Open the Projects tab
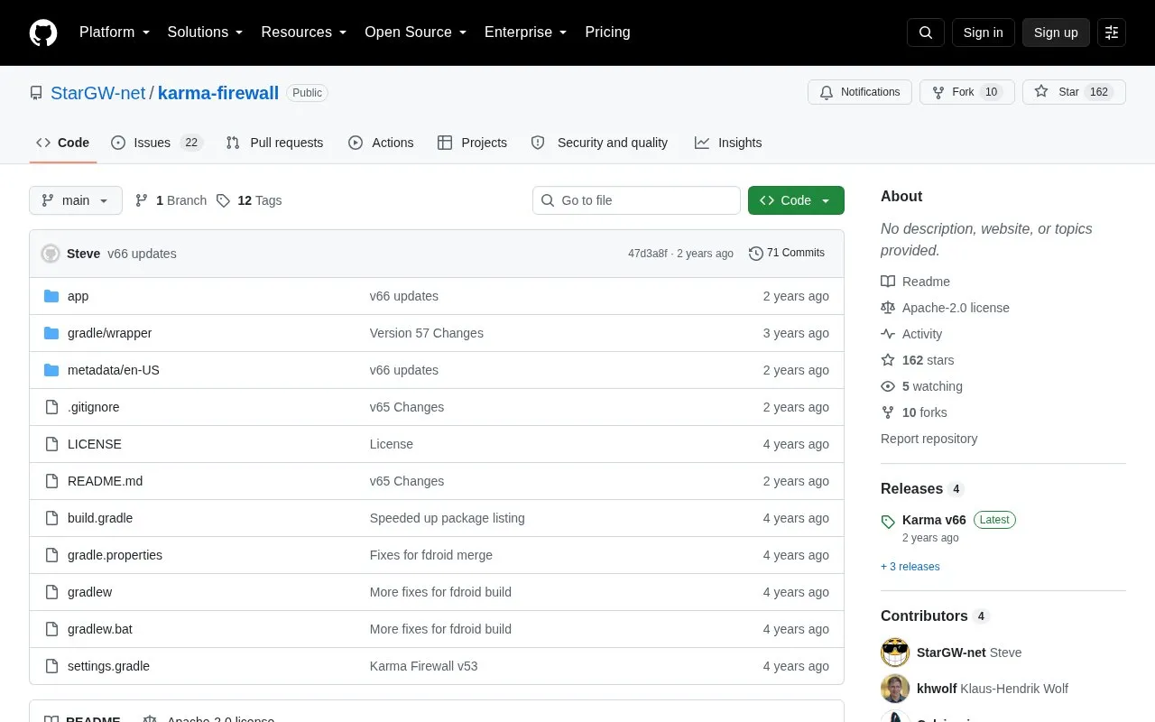 (x=472, y=143)
